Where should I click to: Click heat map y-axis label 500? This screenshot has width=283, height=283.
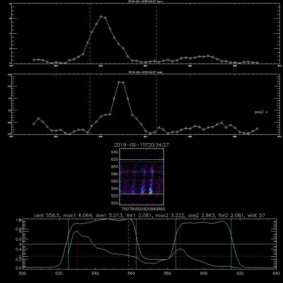[x=115, y=203]
